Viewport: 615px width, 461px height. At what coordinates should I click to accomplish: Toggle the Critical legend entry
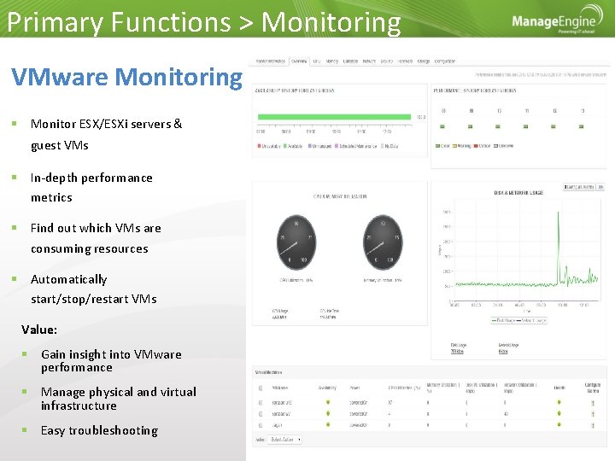482,146
